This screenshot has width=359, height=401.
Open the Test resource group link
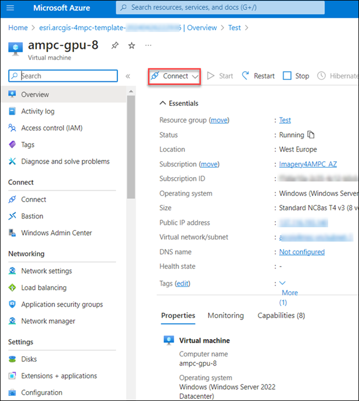coord(285,120)
